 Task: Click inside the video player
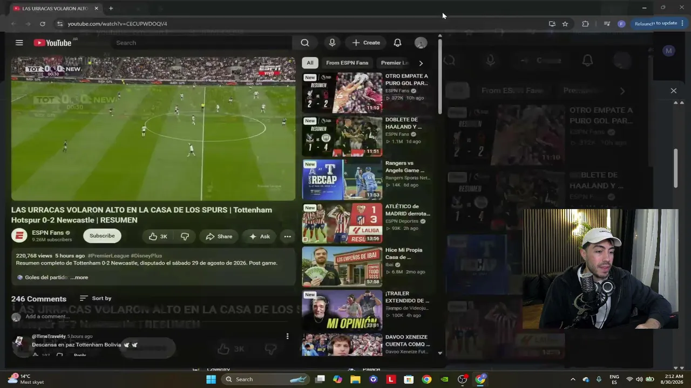153,128
